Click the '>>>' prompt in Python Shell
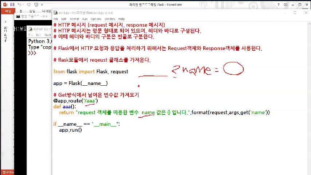311x175 pixels. point(32,53)
